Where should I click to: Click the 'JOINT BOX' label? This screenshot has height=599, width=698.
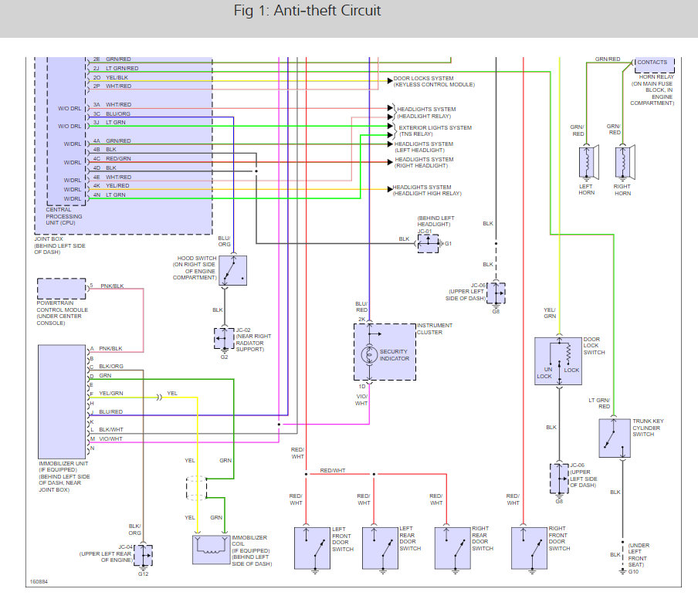pyautogui.click(x=49, y=239)
